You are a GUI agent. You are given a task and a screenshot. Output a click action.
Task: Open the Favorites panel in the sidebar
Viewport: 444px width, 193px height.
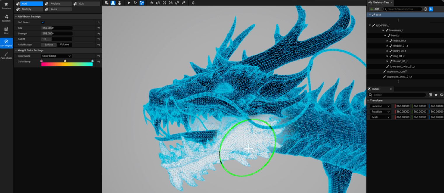pyautogui.click(x=6, y=6)
